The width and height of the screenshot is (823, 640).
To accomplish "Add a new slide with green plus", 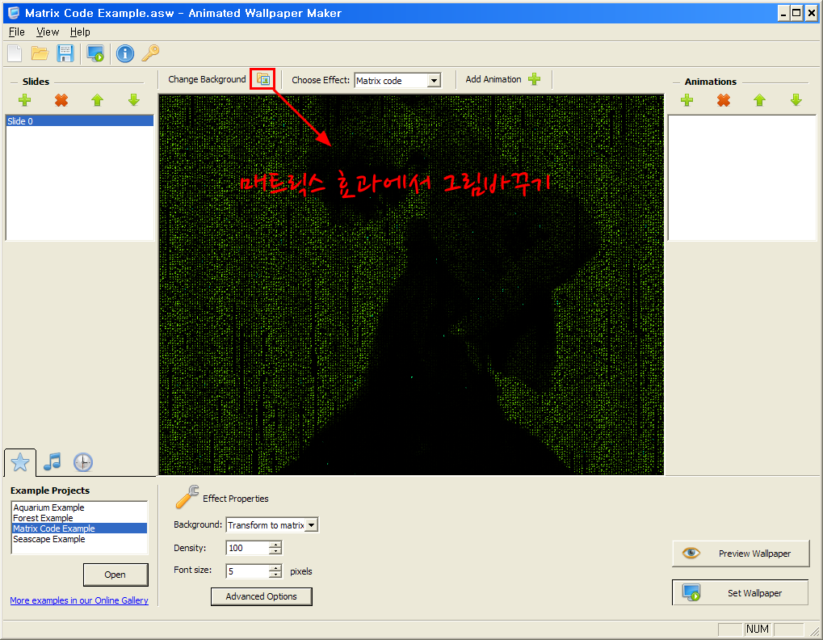I will coord(25,99).
